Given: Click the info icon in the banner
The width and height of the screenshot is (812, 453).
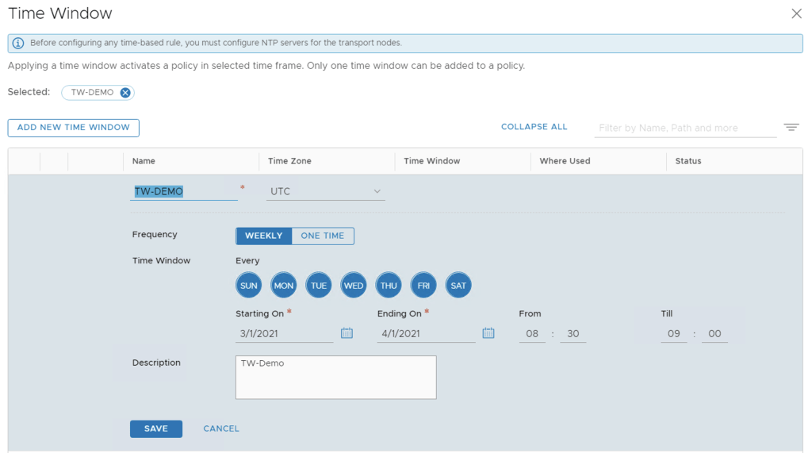Looking at the screenshot, I should coord(18,43).
